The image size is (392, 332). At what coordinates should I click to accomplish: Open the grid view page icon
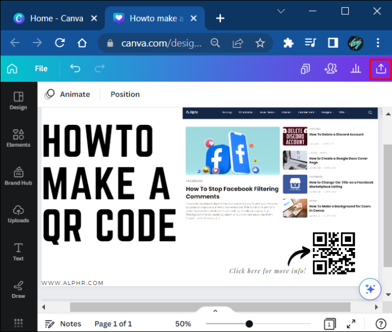click(x=330, y=324)
